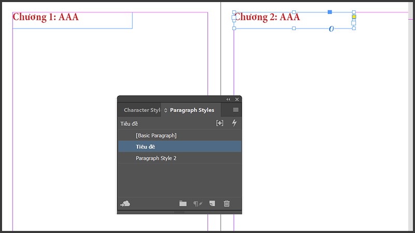This screenshot has height=233, width=415.
Task: Add style to Creative Cloud library
Action: tap(125, 203)
